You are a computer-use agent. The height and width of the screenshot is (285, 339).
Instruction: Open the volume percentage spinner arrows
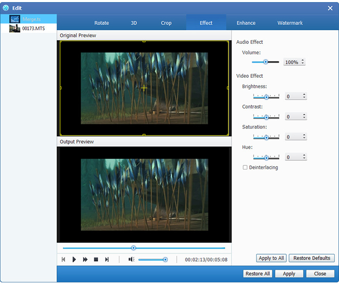(303, 62)
